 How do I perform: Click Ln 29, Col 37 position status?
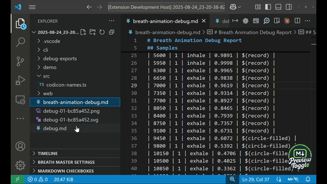(x=255, y=179)
